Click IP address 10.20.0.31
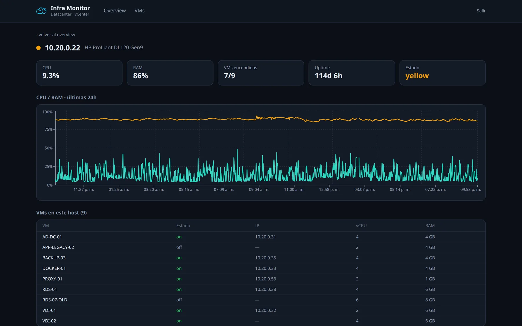Image resolution: width=522 pixels, height=326 pixels. pos(266,237)
